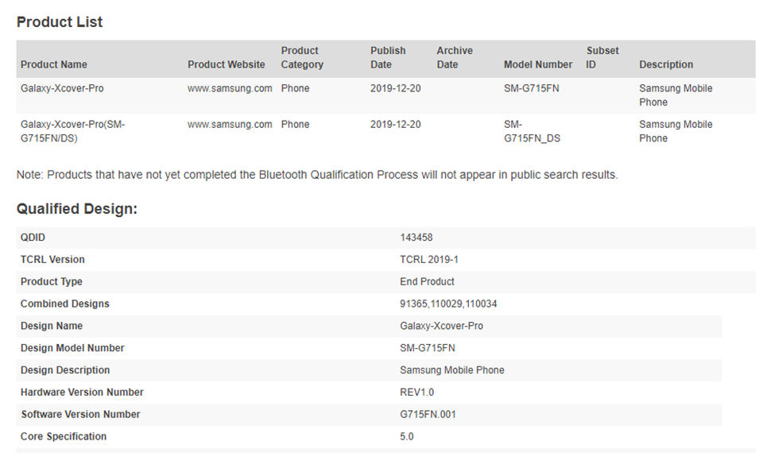Image resolution: width=763 pixels, height=453 pixels.
Task: Open www.samsung.com link for SM-G715FN/DS row
Action: coord(230,125)
